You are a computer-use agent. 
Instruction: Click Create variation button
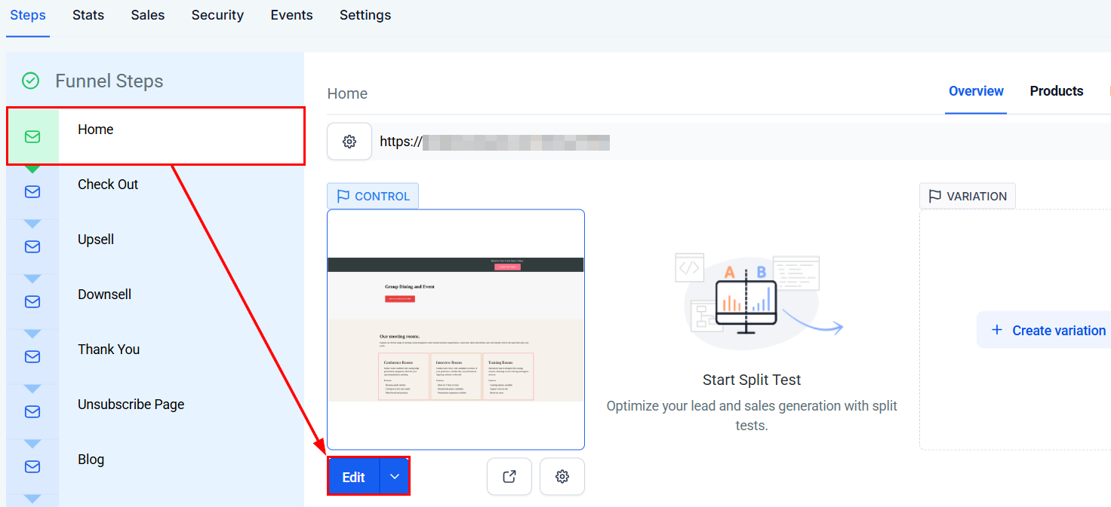(x=1048, y=330)
